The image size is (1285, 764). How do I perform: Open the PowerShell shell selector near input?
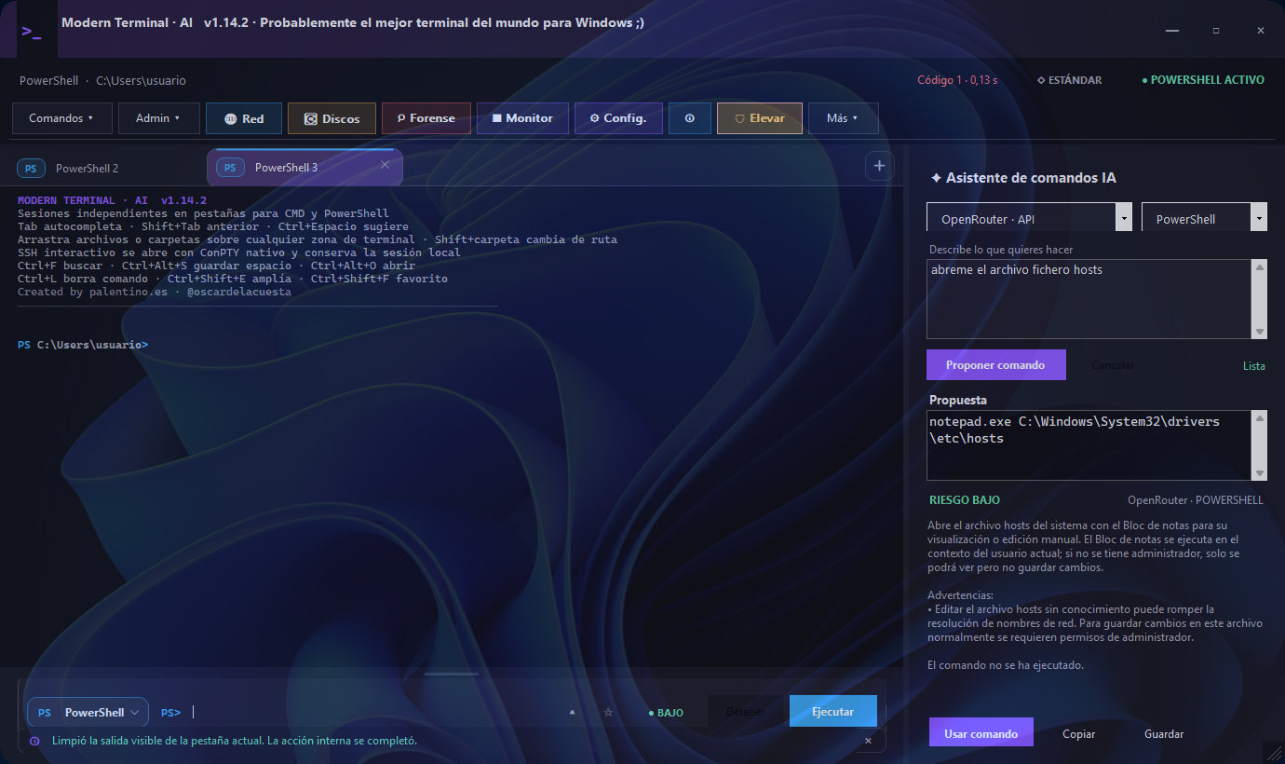point(88,712)
